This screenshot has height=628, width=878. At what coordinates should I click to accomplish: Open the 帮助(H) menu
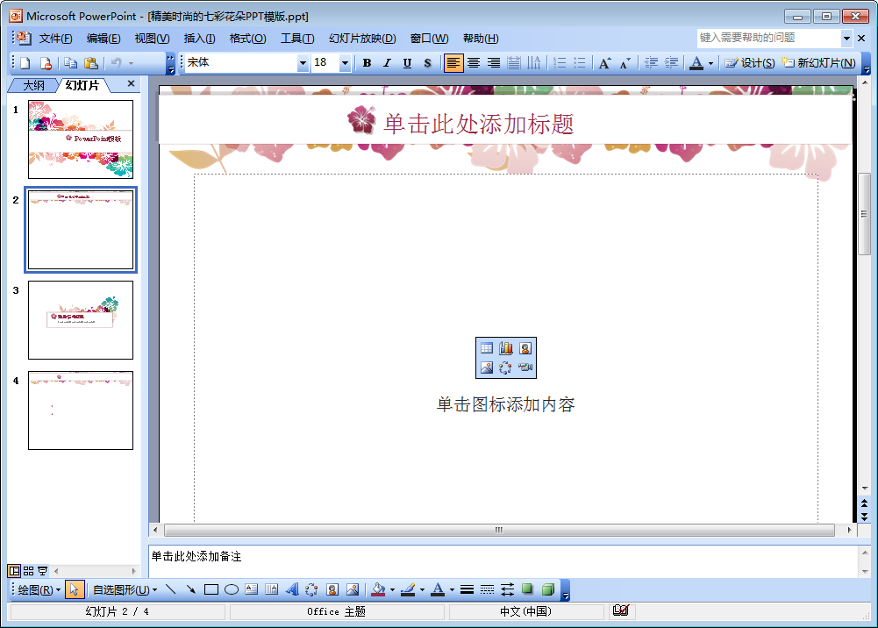coord(481,39)
